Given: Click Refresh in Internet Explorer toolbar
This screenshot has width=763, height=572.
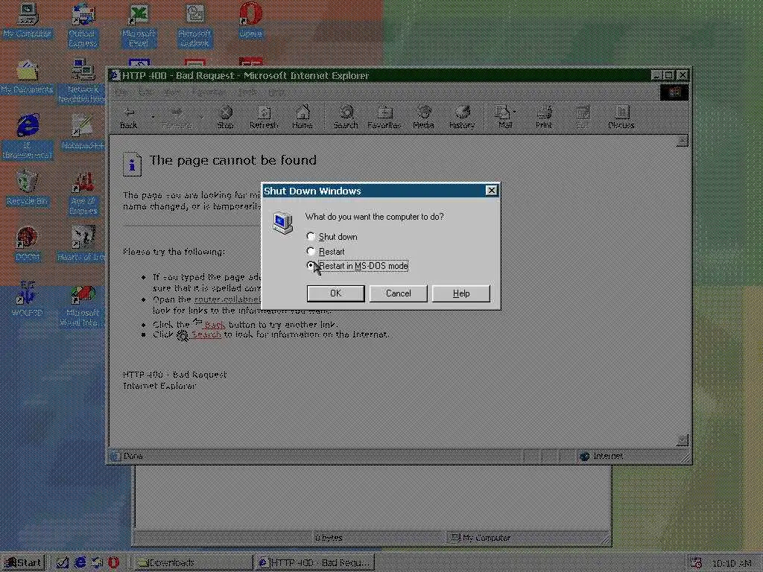Looking at the screenshot, I should click(x=264, y=117).
